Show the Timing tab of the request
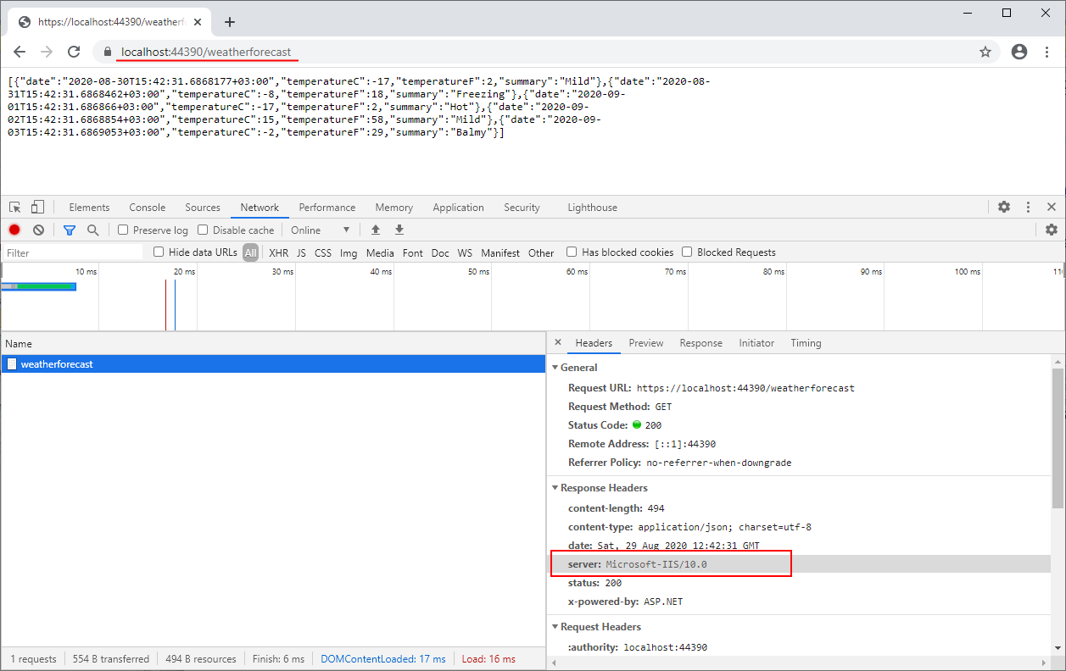 pyautogui.click(x=806, y=343)
